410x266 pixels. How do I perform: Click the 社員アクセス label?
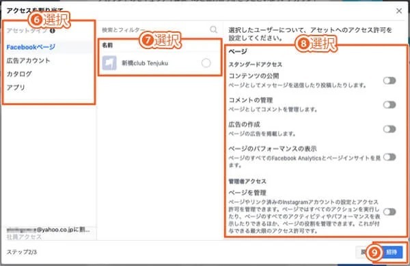[x=24, y=237]
